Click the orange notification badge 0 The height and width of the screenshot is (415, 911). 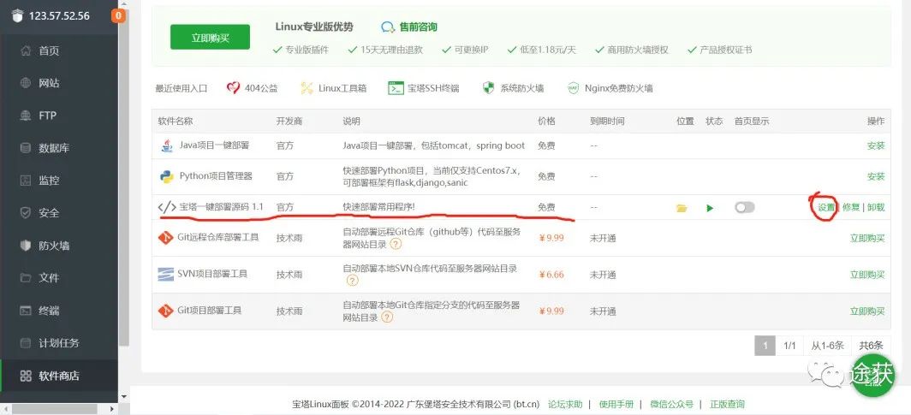coord(118,15)
